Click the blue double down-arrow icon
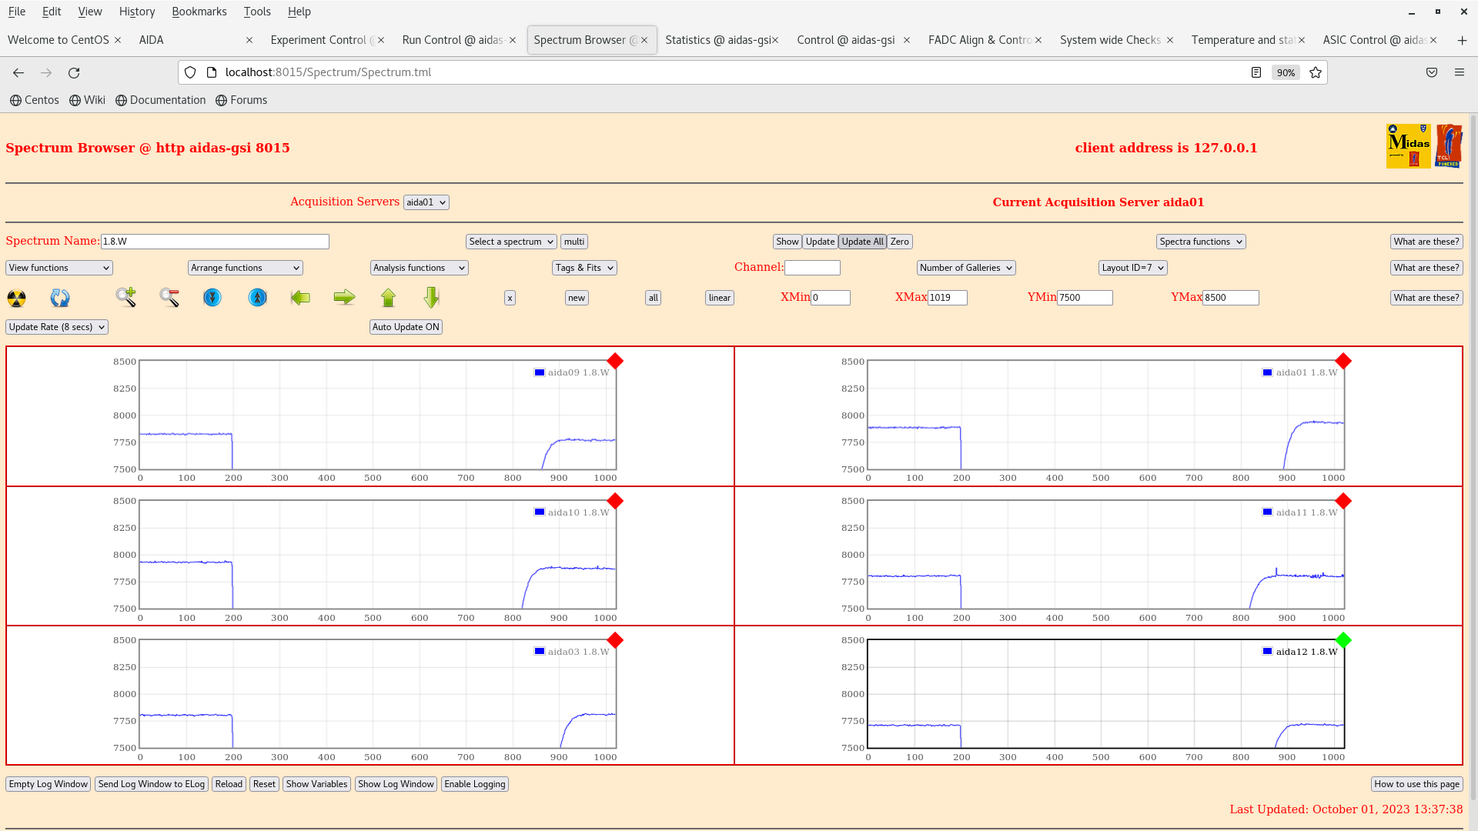This screenshot has width=1478, height=831. click(x=212, y=297)
